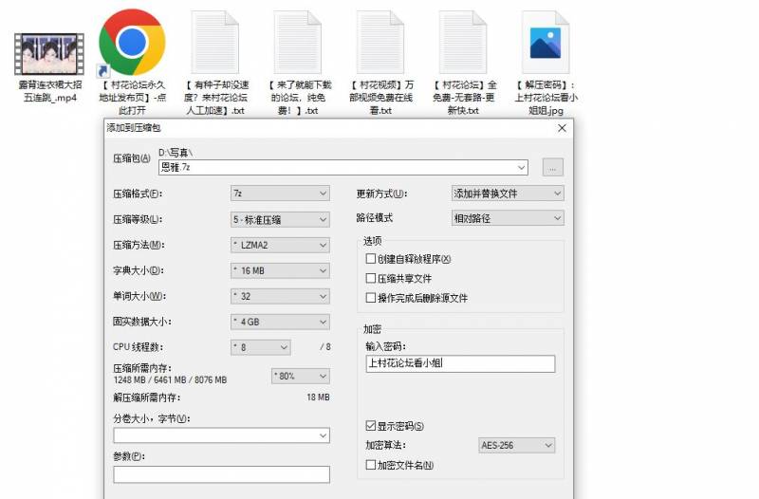Click the 参数 text input field

221,474
